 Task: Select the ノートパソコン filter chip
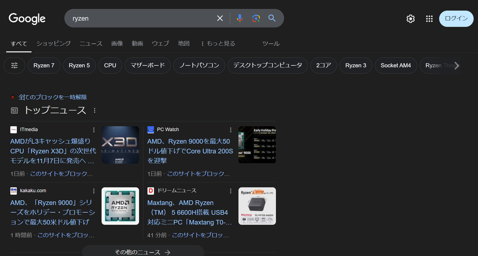tap(199, 65)
